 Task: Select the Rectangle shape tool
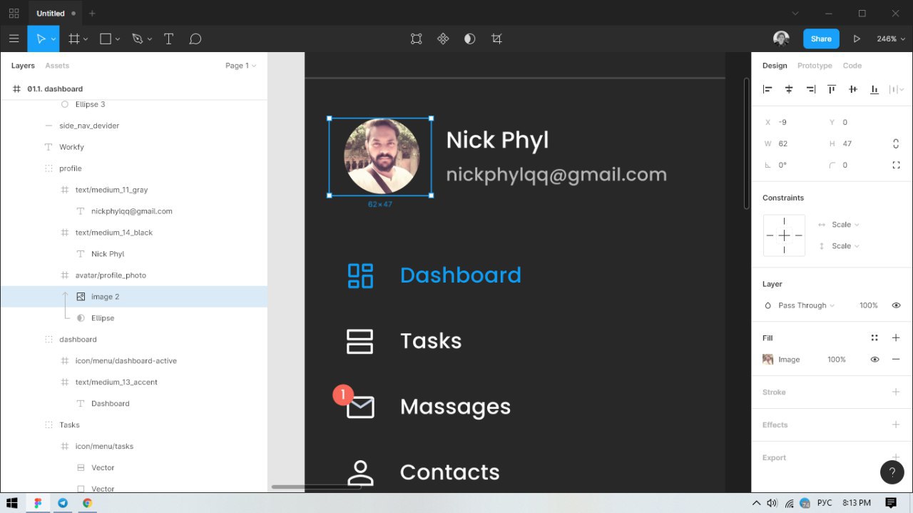coord(106,39)
